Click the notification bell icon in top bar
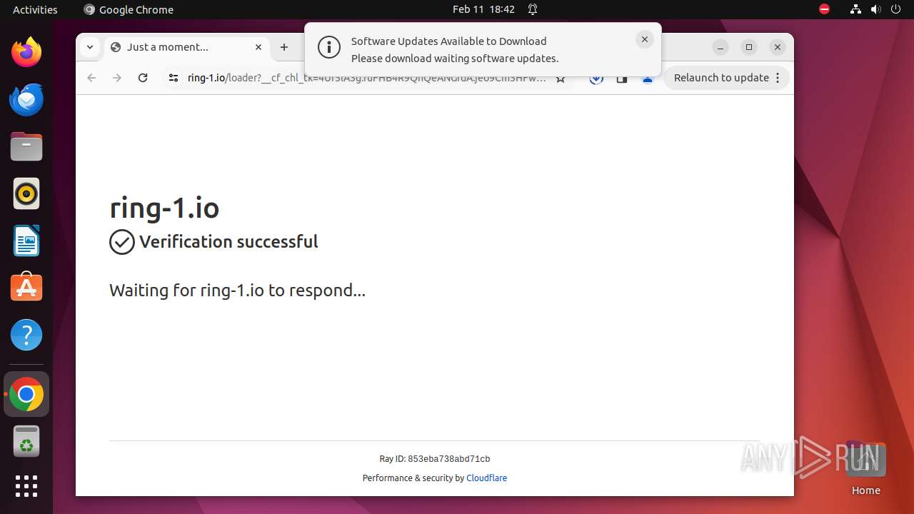This screenshot has width=914, height=514. coord(533,9)
